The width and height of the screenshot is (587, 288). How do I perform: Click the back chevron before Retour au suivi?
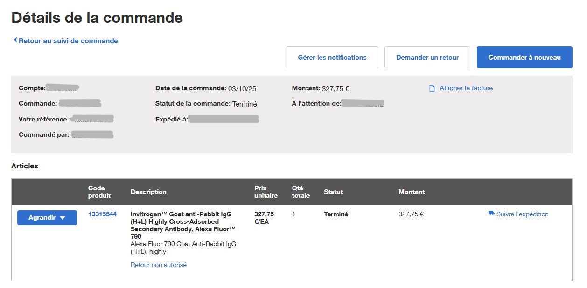pos(15,40)
